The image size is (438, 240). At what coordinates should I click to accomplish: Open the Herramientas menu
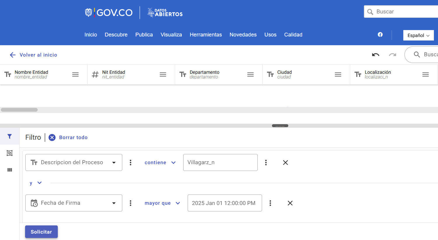click(x=206, y=35)
